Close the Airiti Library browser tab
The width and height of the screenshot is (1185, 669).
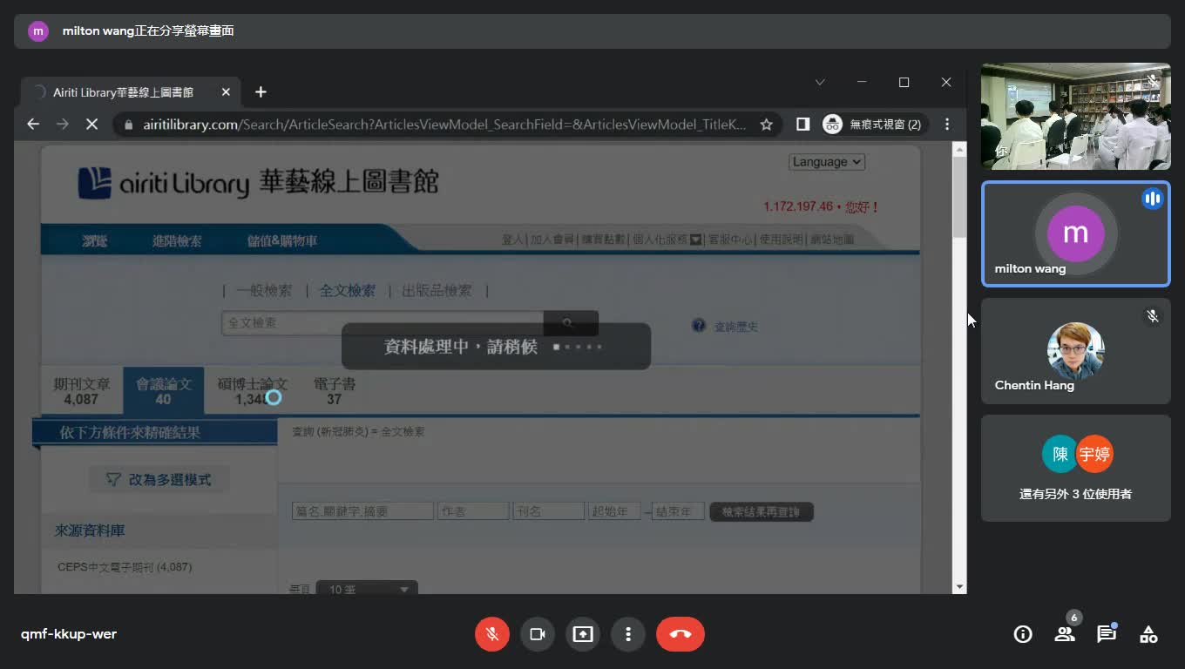point(226,92)
